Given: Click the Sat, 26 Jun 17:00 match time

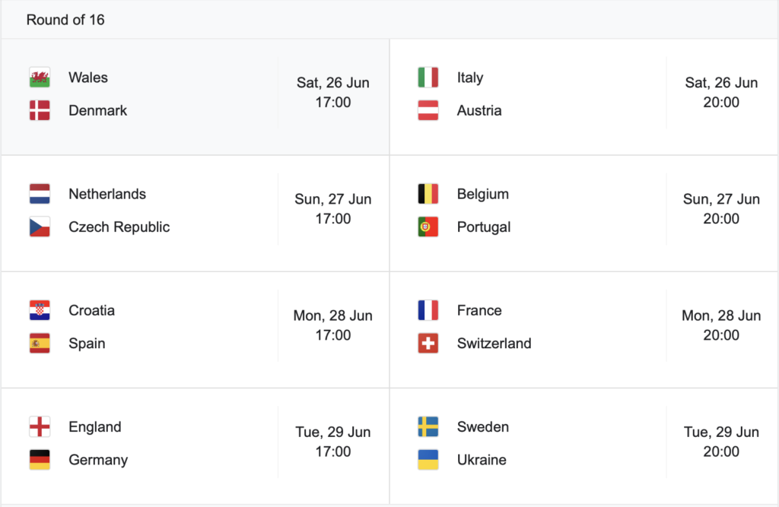Looking at the screenshot, I should click(333, 93).
